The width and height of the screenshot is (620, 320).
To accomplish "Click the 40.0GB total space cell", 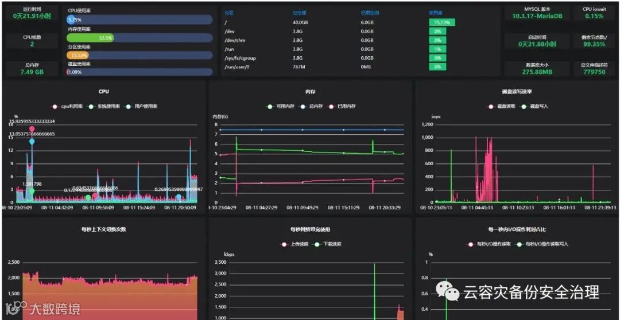I will click(300, 22).
